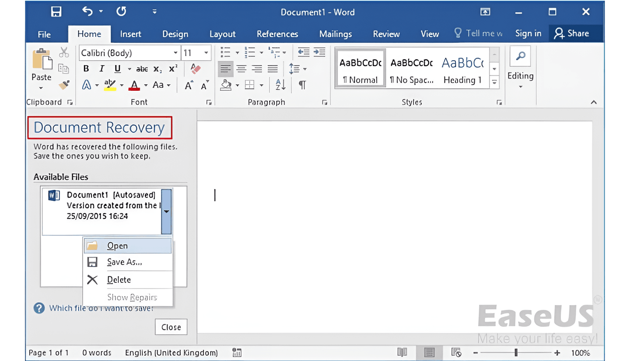Screen dimensions: 630x361
Task: Switch to the Insert ribbon tab
Action: 130,34
